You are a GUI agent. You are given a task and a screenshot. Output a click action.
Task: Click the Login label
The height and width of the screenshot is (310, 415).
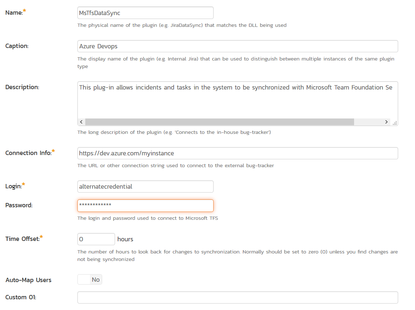[14, 186]
